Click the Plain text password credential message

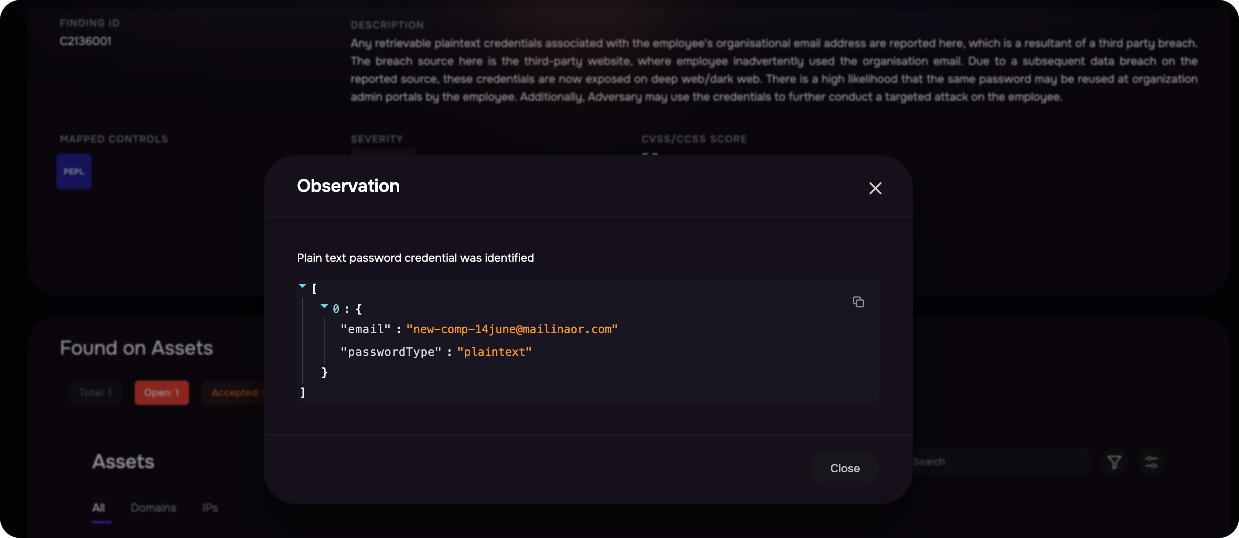point(415,258)
